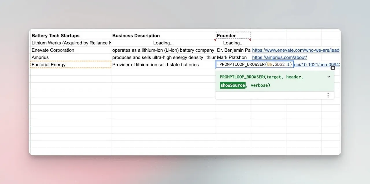Viewport: 370px width, 184px height.
Task: Select the solid-state batteries description cell
Action: click(163, 65)
